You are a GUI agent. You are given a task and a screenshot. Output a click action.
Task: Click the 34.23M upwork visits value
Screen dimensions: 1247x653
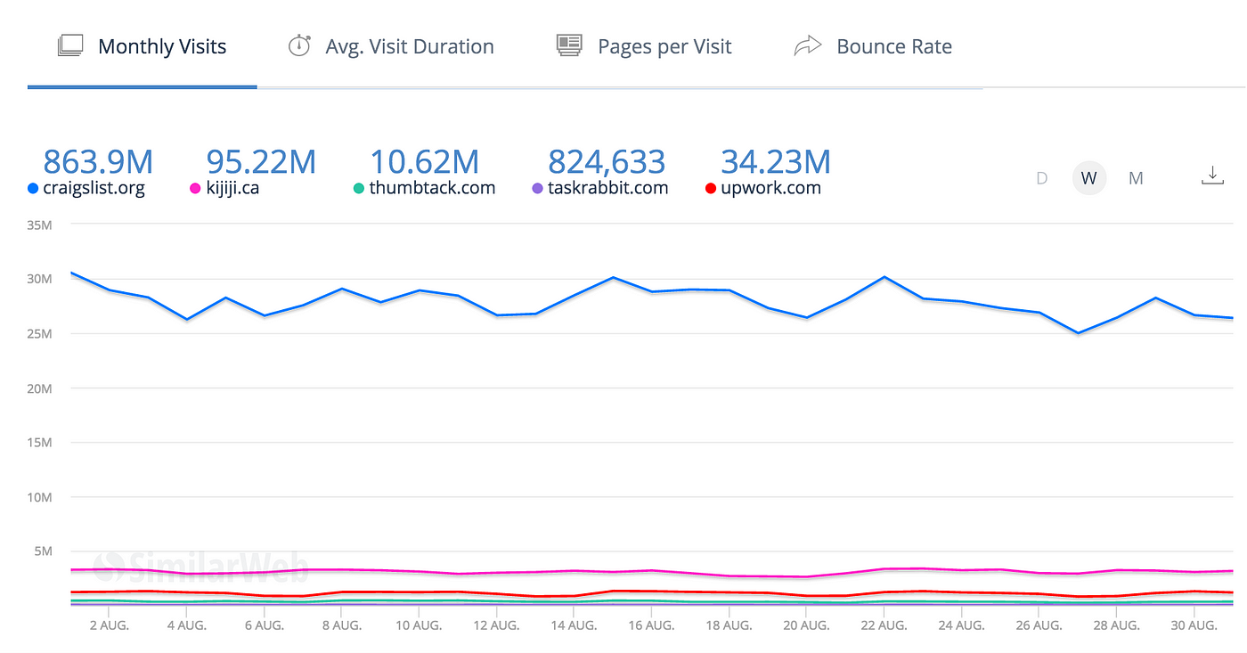[776, 161]
